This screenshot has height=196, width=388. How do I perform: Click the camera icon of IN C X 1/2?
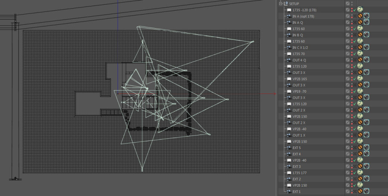coord(289,47)
